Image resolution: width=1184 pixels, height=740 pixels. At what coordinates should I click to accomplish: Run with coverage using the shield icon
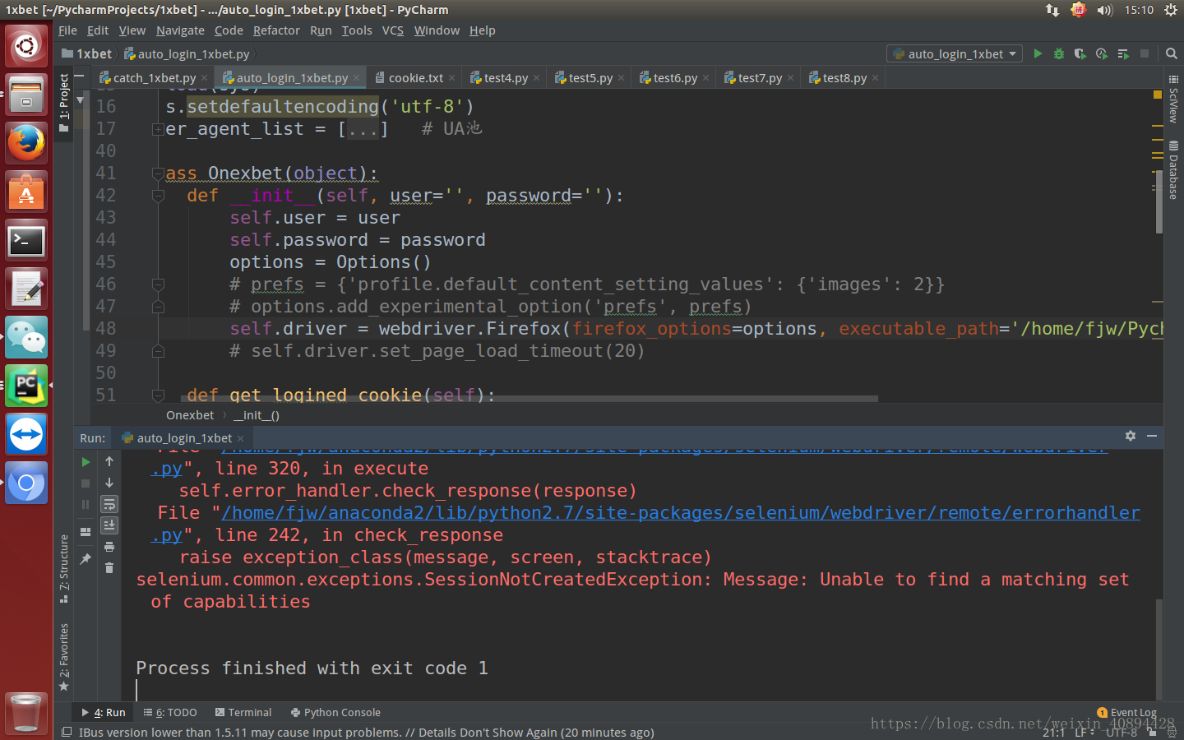click(x=1079, y=53)
